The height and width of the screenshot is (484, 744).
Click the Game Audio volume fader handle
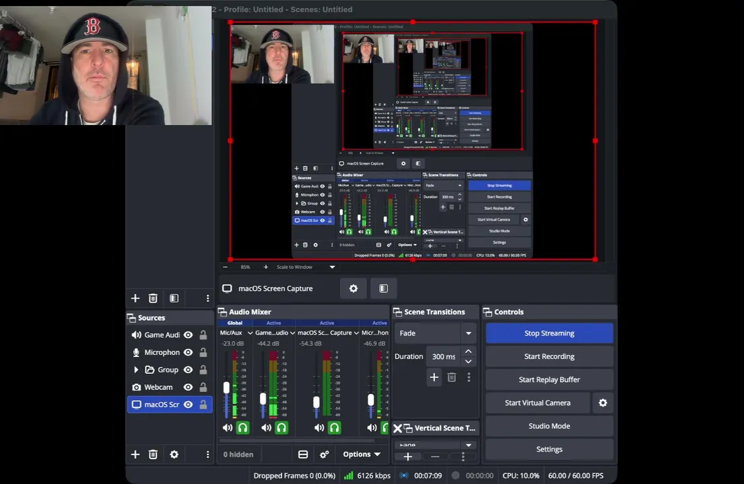(x=263, y=399)
